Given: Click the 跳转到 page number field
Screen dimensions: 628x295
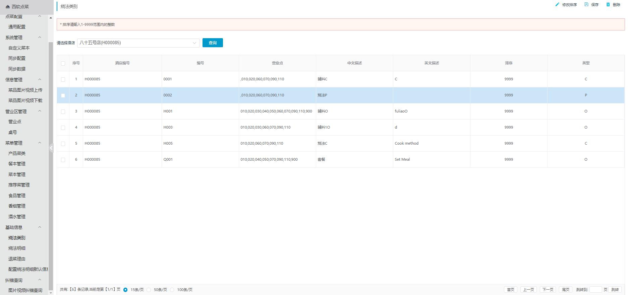Looking at the screenshot, I should (x=595, y=290).
